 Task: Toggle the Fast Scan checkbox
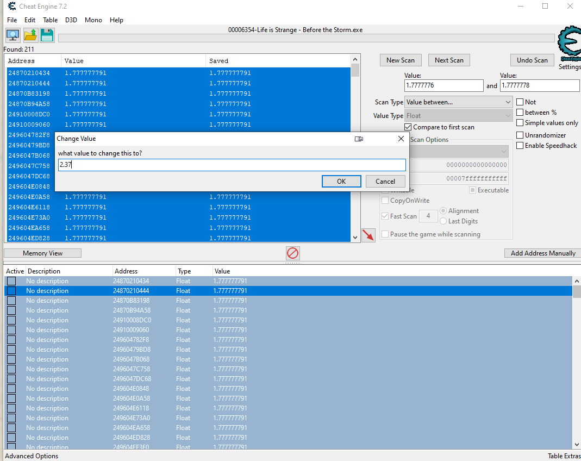[385, 216]
